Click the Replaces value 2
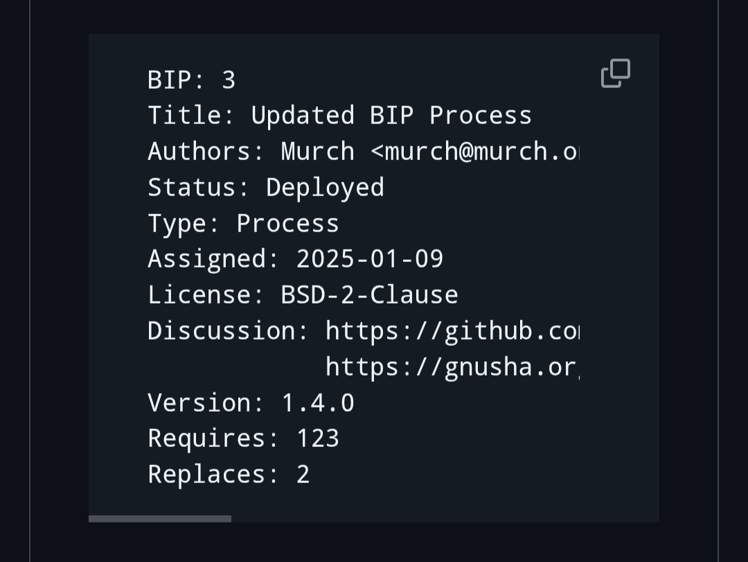Image resolution: width=748 pixels, height=562 pixels. tap(303, 474)
